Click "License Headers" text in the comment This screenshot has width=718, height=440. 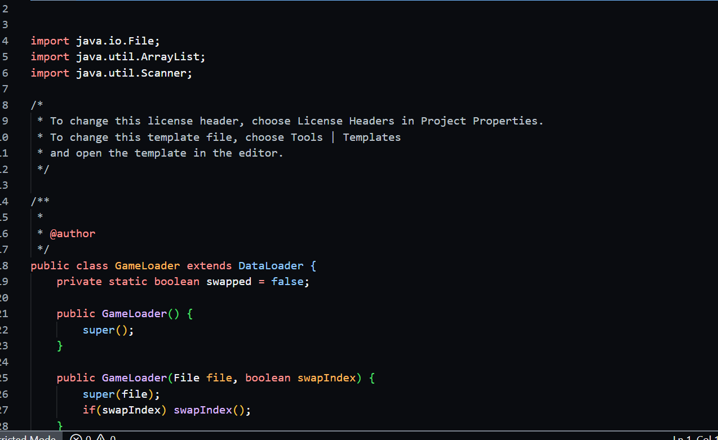(x=345, y=121)
